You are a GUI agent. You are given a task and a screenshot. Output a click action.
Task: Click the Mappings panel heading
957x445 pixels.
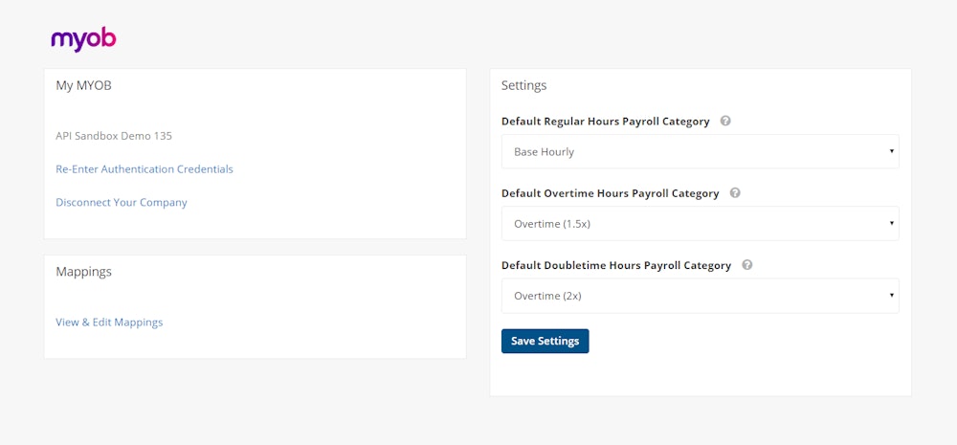[84, 272]
